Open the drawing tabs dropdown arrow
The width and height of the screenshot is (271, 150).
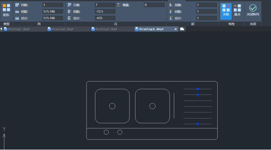click(x=2, y=29)
